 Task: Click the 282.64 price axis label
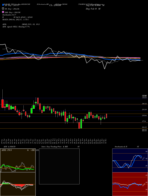click(x=144, y=116)
